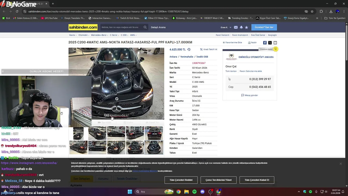Image resolution: width=348 pixels, height=196 pixels.
Task: Click the main car photo
Action: click(116, 84)
